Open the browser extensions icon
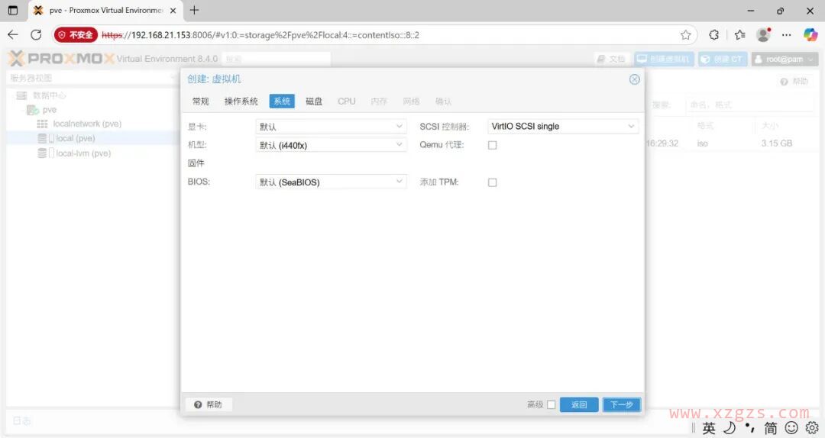Screen dimensions: 825x438 [713, 35]
